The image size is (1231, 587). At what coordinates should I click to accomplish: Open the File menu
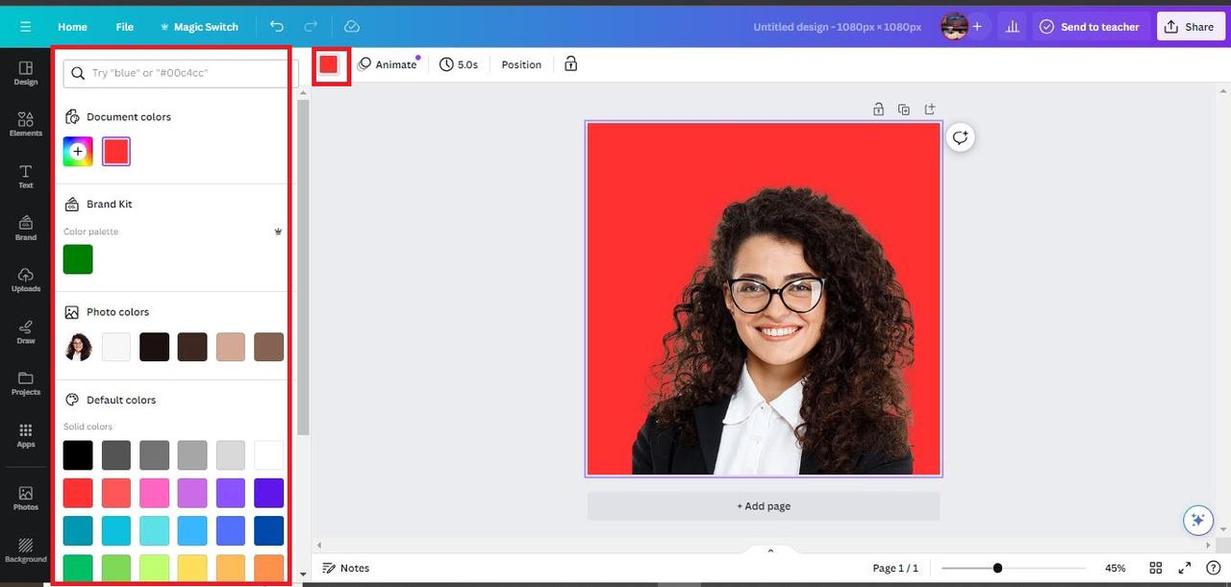click(x=125, y=27)
